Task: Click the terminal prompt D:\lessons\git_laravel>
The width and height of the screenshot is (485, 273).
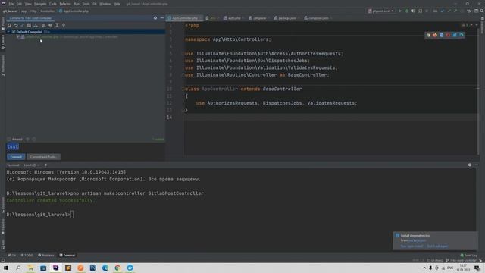Action: point(39,215)
